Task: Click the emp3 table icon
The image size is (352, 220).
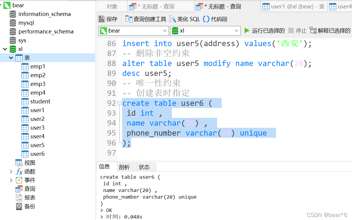Action: pyautogui.click(x=25, y=84)
